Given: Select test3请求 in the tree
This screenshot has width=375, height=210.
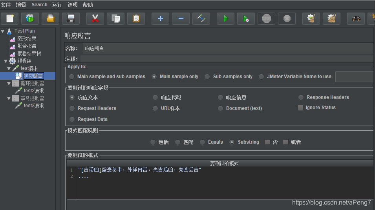Looking at the screenshot, I should [x=34, y=106].
